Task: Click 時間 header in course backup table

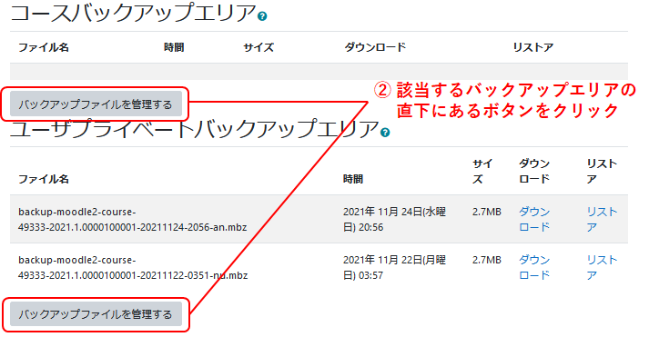Action: tap(174, 47)
